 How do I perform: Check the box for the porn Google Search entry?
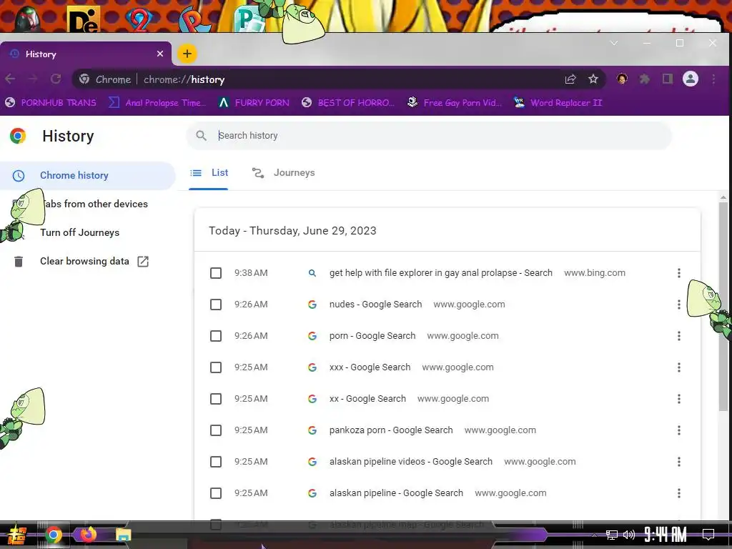point(216,336)
